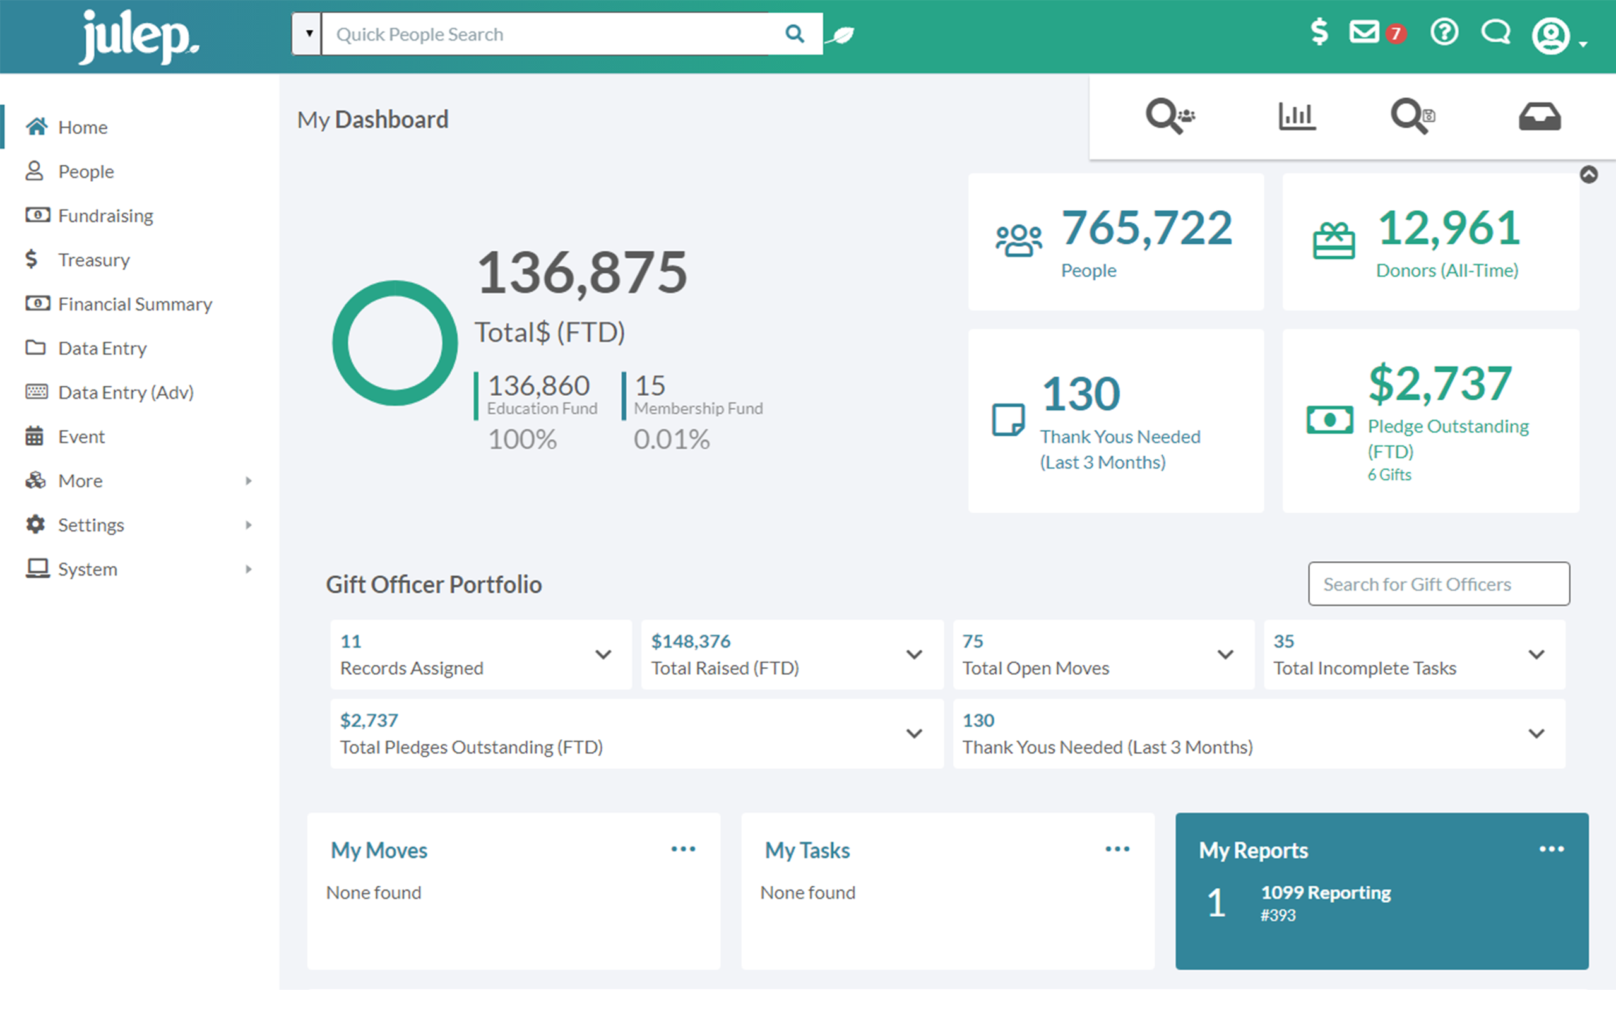Collapse the dashboard stats panel arrow

click(x=1590, y=174)
